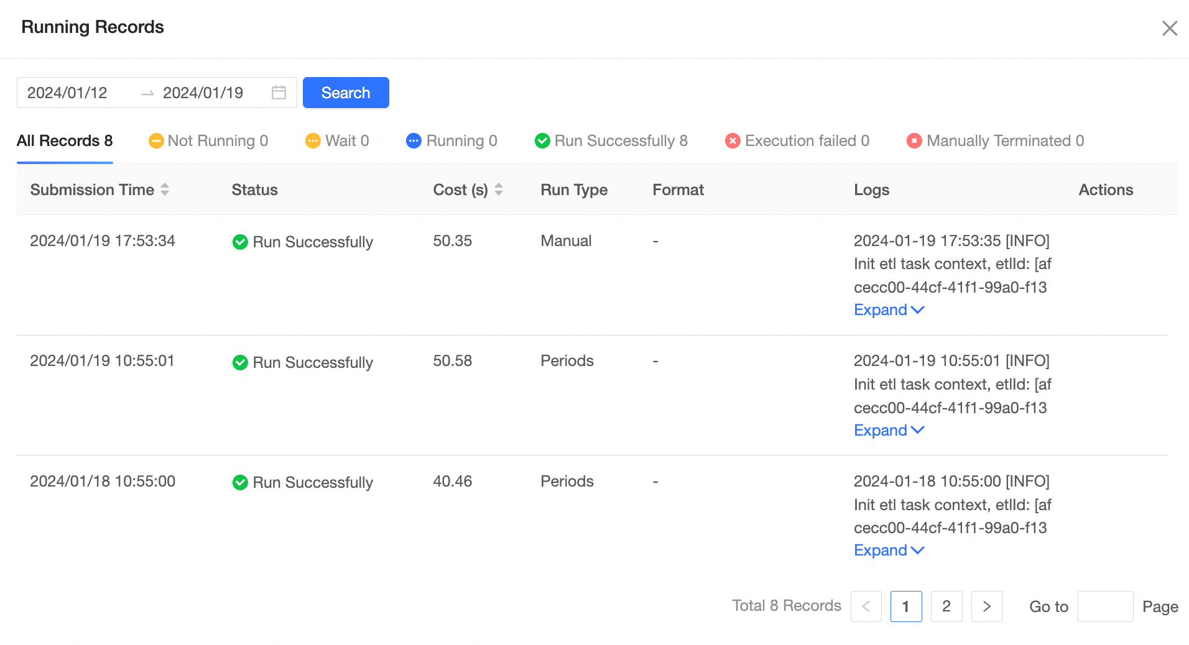Filter by Not Running status tab
1189x645 pixels.
point(208,141)
